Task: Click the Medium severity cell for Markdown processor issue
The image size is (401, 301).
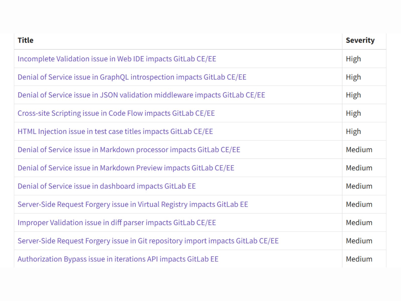Action: click(x=359, y=150)
